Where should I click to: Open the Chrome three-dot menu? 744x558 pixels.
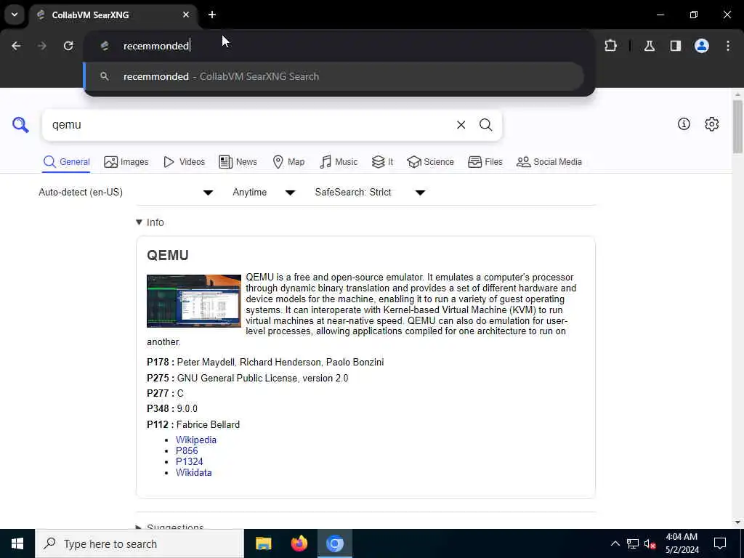point(728,46)
